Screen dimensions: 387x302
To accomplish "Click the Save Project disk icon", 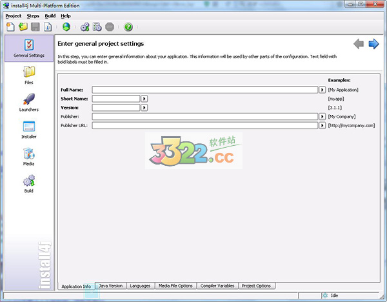I will click(35, 26).
